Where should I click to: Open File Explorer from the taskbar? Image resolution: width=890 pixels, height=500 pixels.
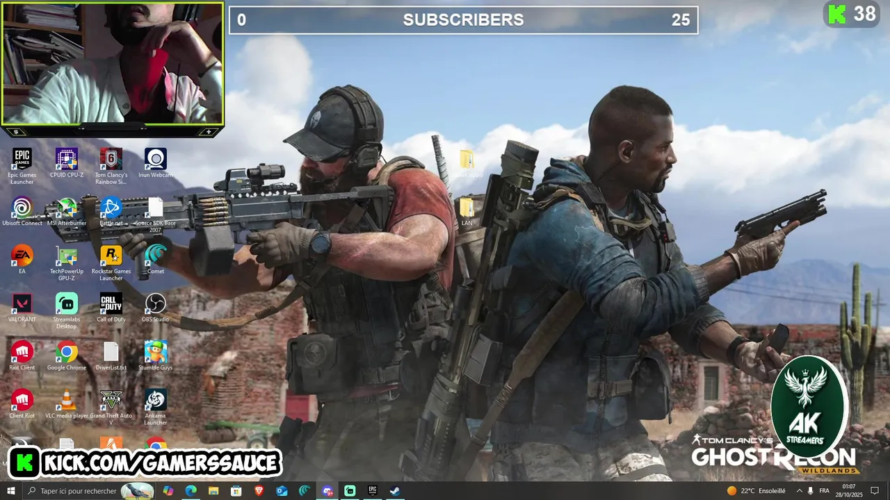pyautogui.click(x=213, y=491)
